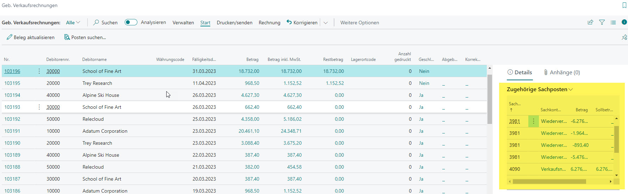Click Sachkont... column header in FactBox
This screenshot has height=194, width=628.
pos(551,110)
